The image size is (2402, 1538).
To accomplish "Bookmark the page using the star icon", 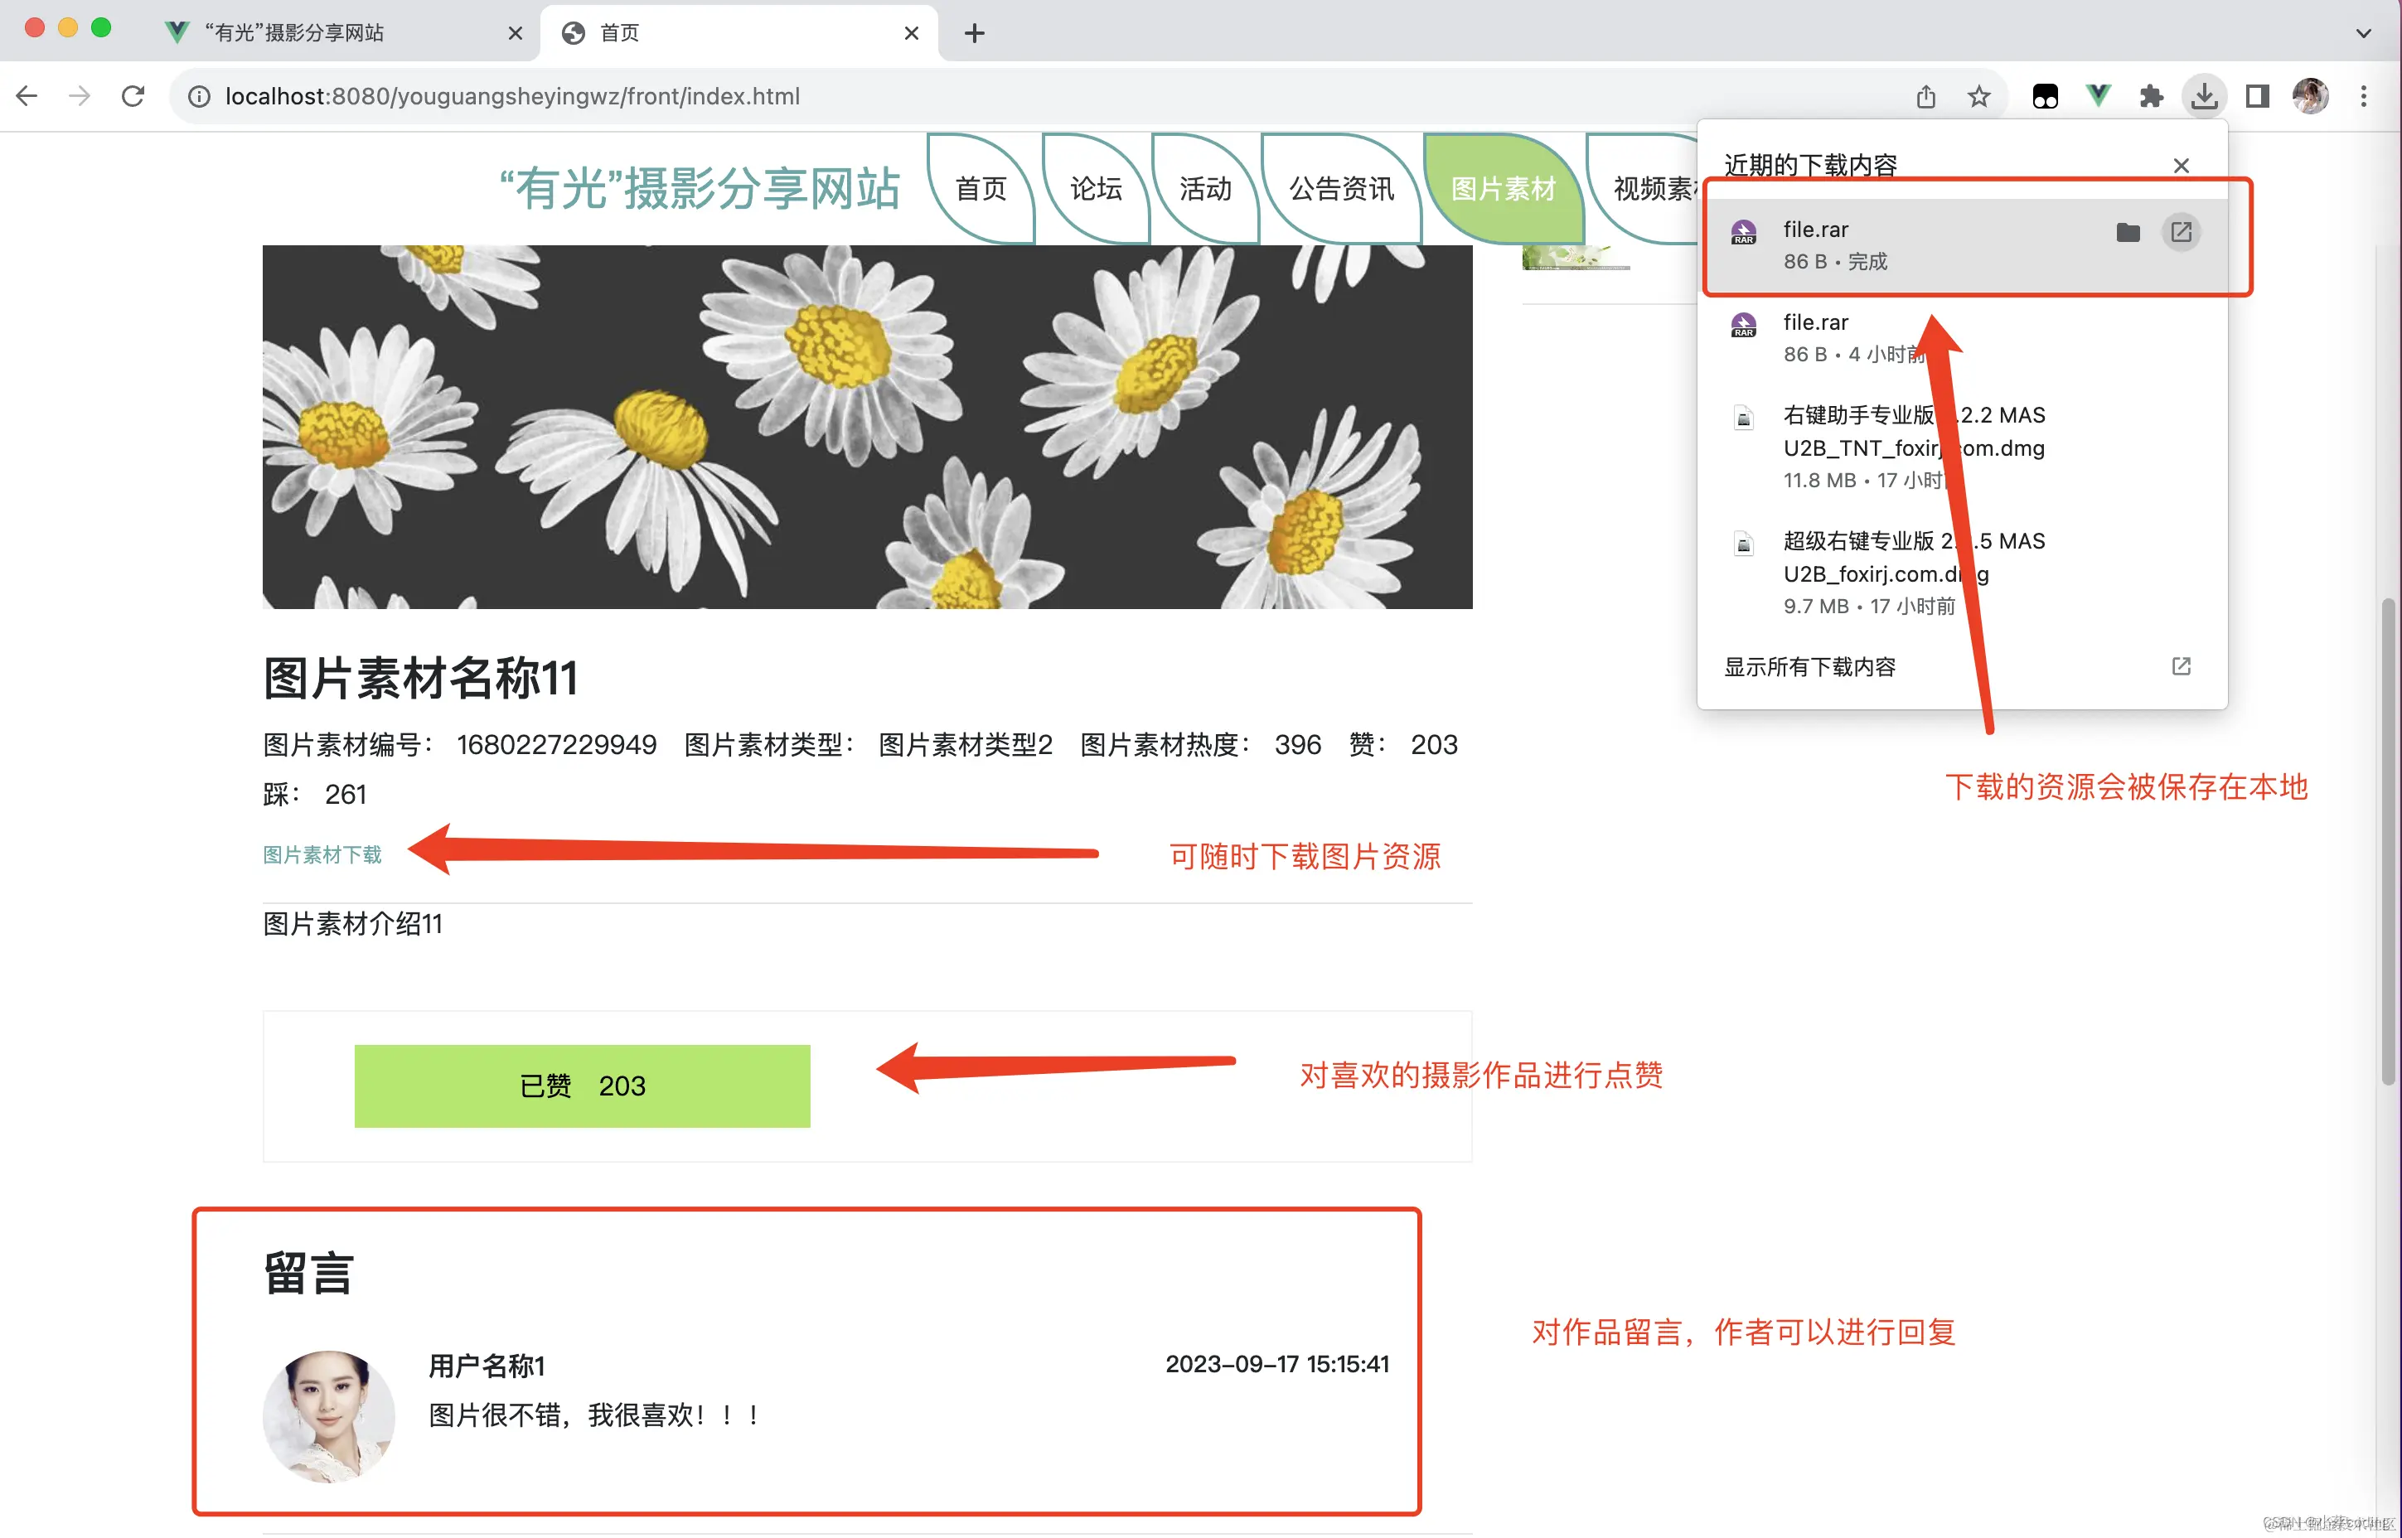I will coord(1978,94).
